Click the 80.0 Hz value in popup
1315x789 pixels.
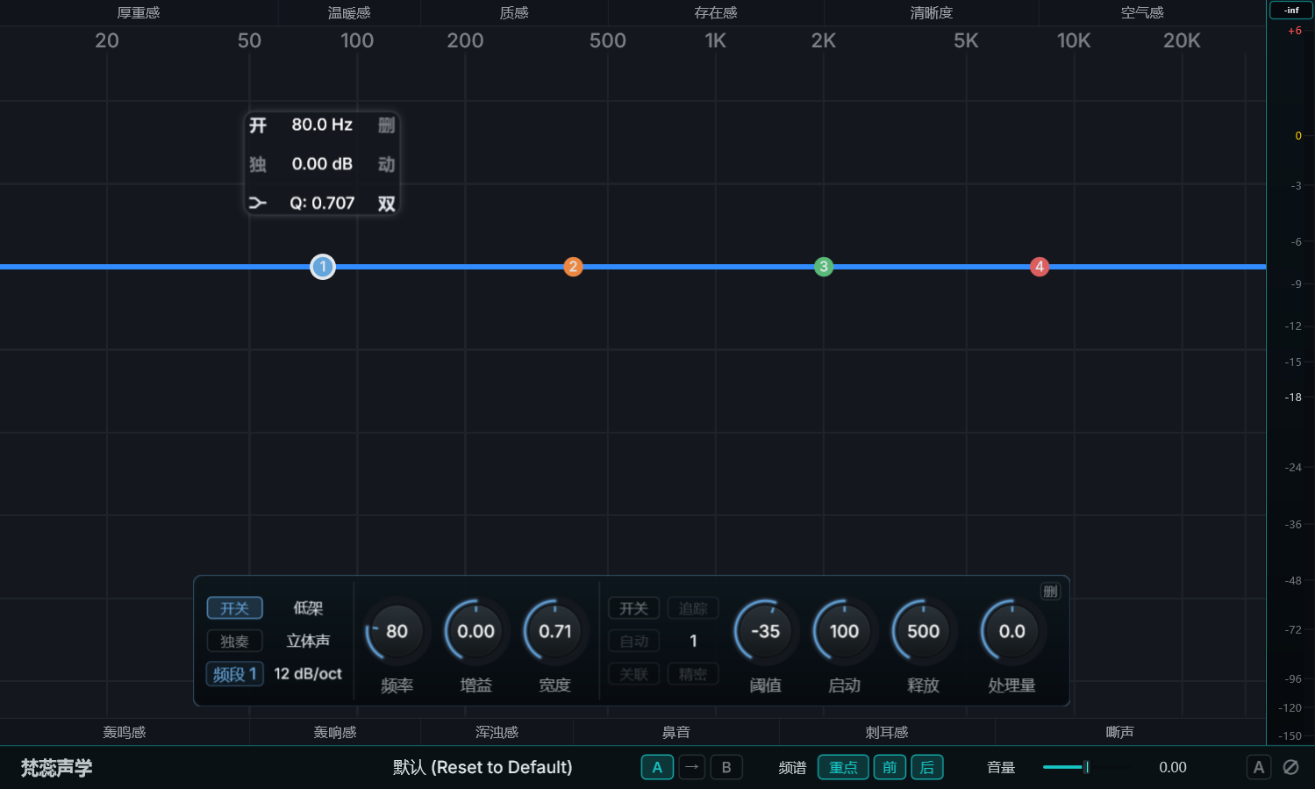[322, 125]
